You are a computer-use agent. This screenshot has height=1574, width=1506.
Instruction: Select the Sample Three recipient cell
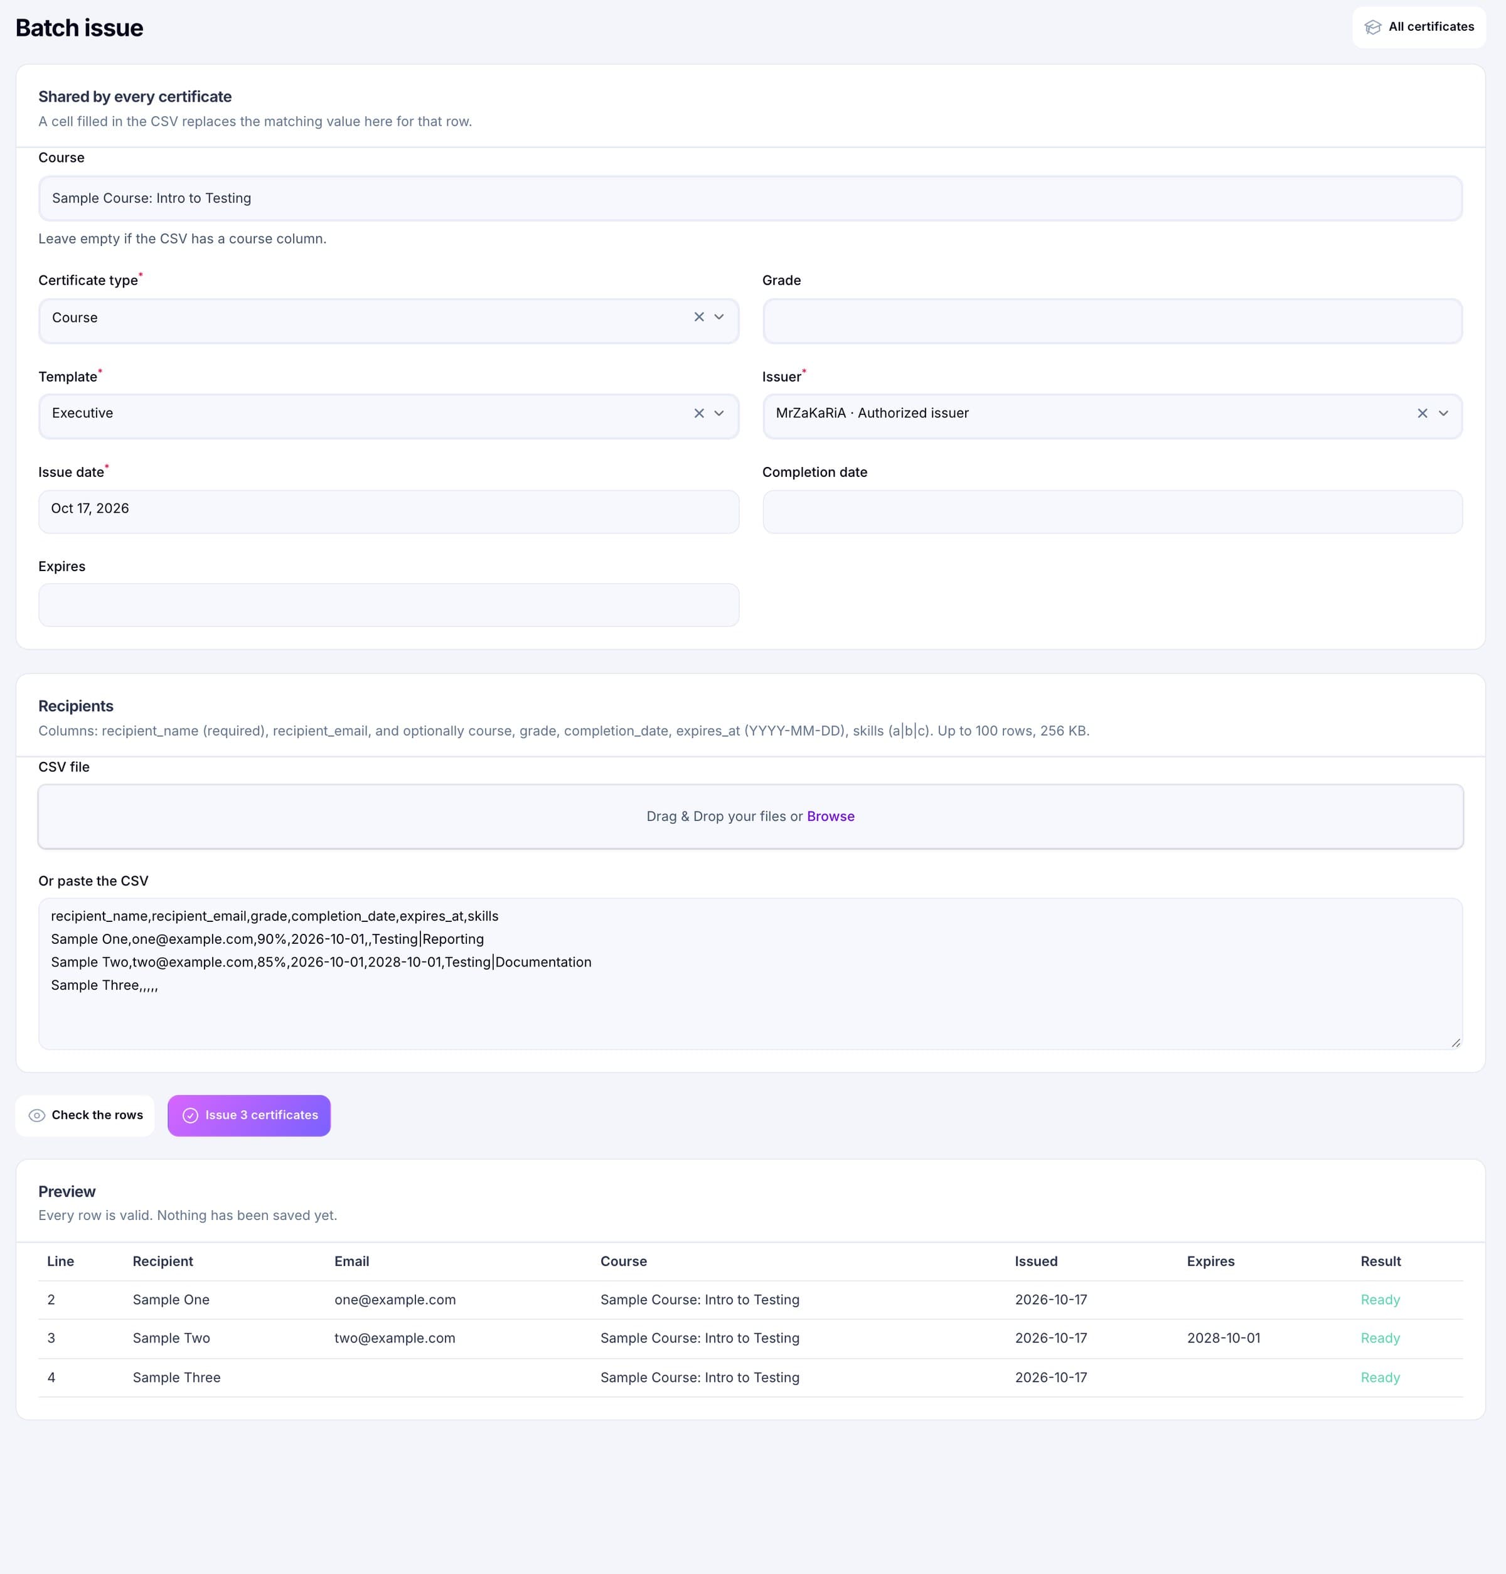tap(176, 1378)
